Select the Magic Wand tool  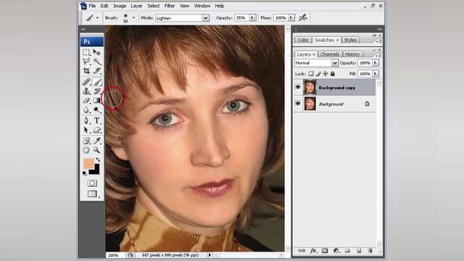coord(96,61)
